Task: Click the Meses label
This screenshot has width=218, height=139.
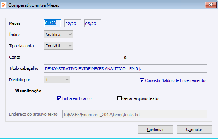Action: tap(15, 23)
